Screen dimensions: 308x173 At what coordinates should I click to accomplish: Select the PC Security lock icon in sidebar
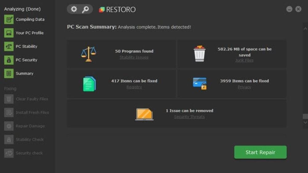[x=9, y=60]
